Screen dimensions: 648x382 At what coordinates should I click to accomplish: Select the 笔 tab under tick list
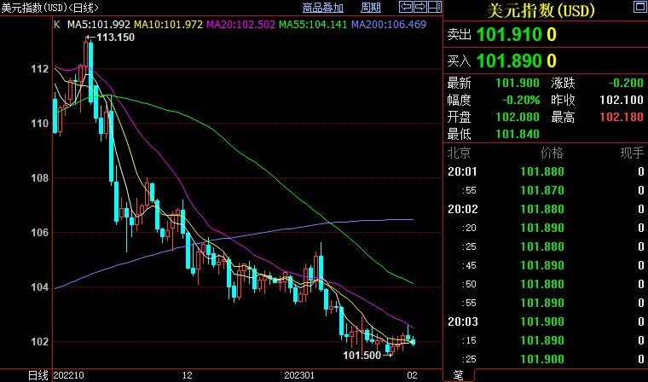pos(458,375)
